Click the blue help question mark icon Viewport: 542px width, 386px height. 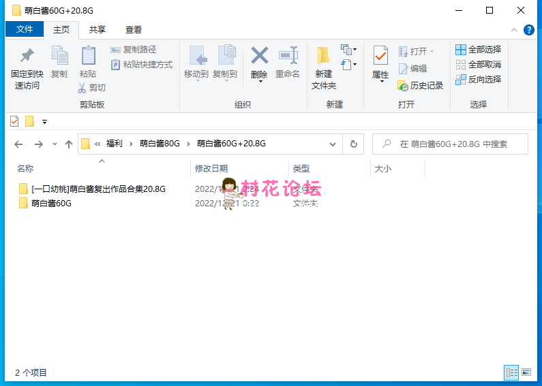click(x=528, y=30)
